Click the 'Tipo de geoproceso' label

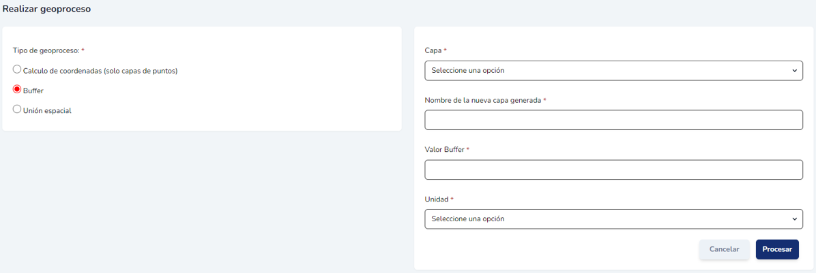tap(46, 50)
